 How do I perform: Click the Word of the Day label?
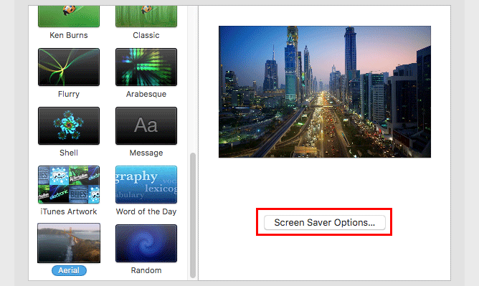[146, 211]
